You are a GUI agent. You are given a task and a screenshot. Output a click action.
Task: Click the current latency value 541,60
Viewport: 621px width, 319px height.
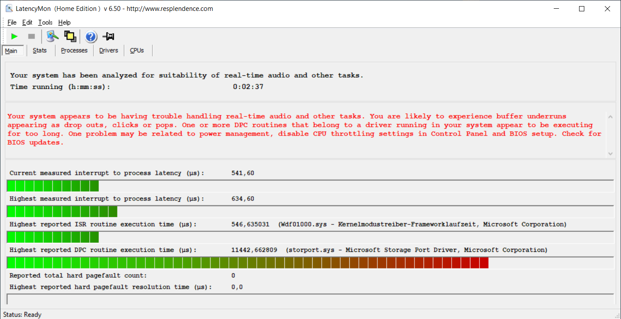coord(243,173)
